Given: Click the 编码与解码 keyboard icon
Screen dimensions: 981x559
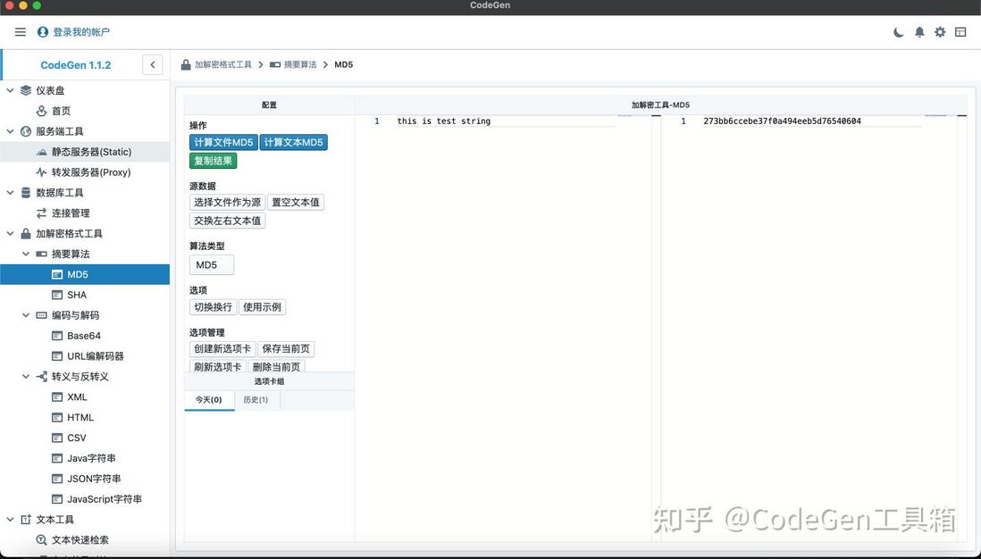Looking at the screenshot, I should [x=41, y=315].
